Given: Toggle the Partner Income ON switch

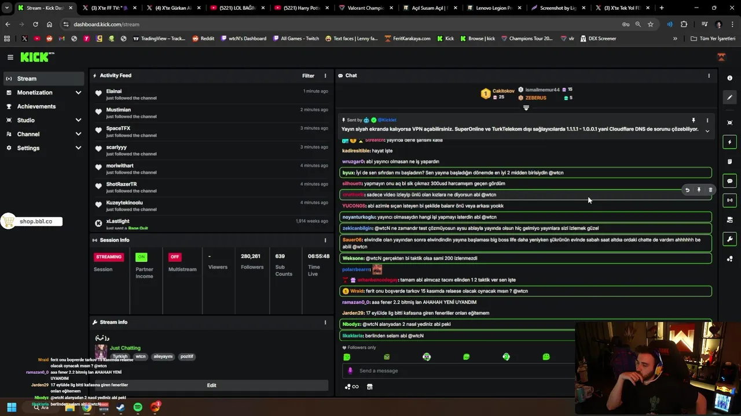Looking at the screenshot, I should pos(141,257).
